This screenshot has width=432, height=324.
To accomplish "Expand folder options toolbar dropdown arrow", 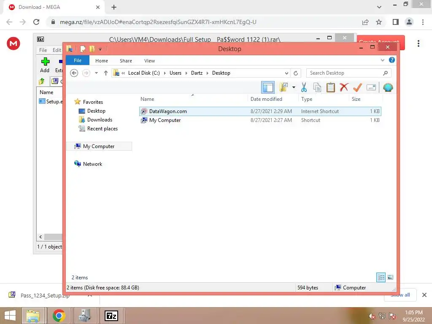I will pyautogui.click(x=294, y=87).
